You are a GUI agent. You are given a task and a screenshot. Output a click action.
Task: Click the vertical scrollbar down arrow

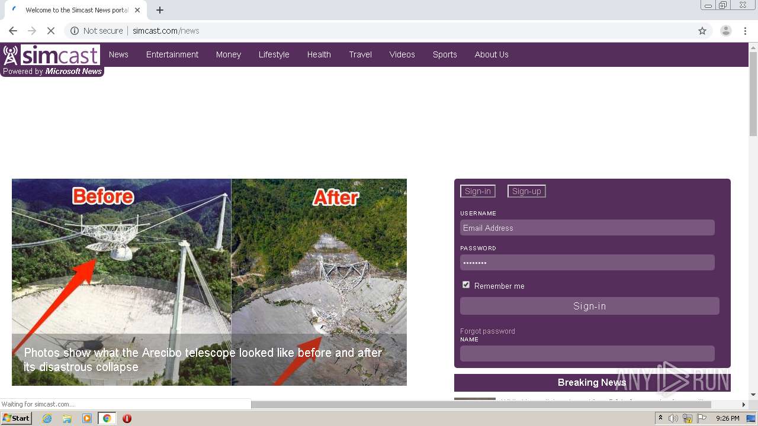(x=753, y=395)
